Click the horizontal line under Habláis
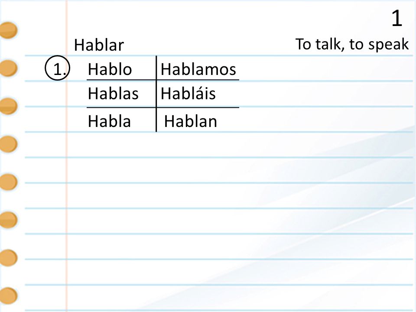The image size is (416, 312). coord(163,107)
